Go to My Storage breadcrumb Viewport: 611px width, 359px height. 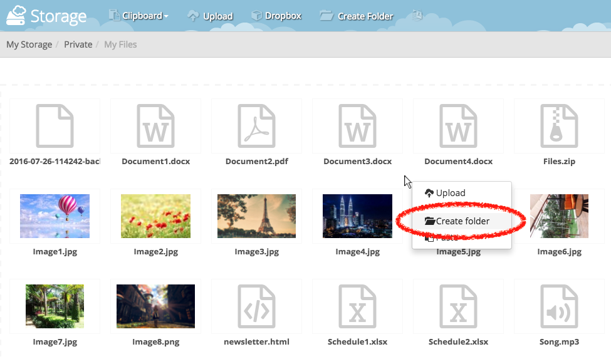pyautogui.click(x=28, y=44)
